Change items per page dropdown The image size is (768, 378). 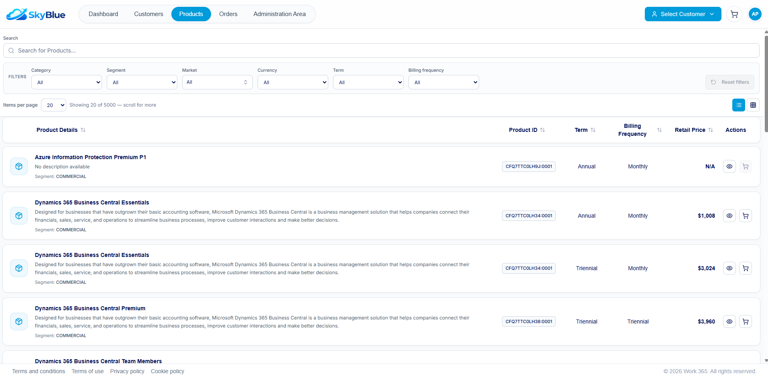click(53, 105)
